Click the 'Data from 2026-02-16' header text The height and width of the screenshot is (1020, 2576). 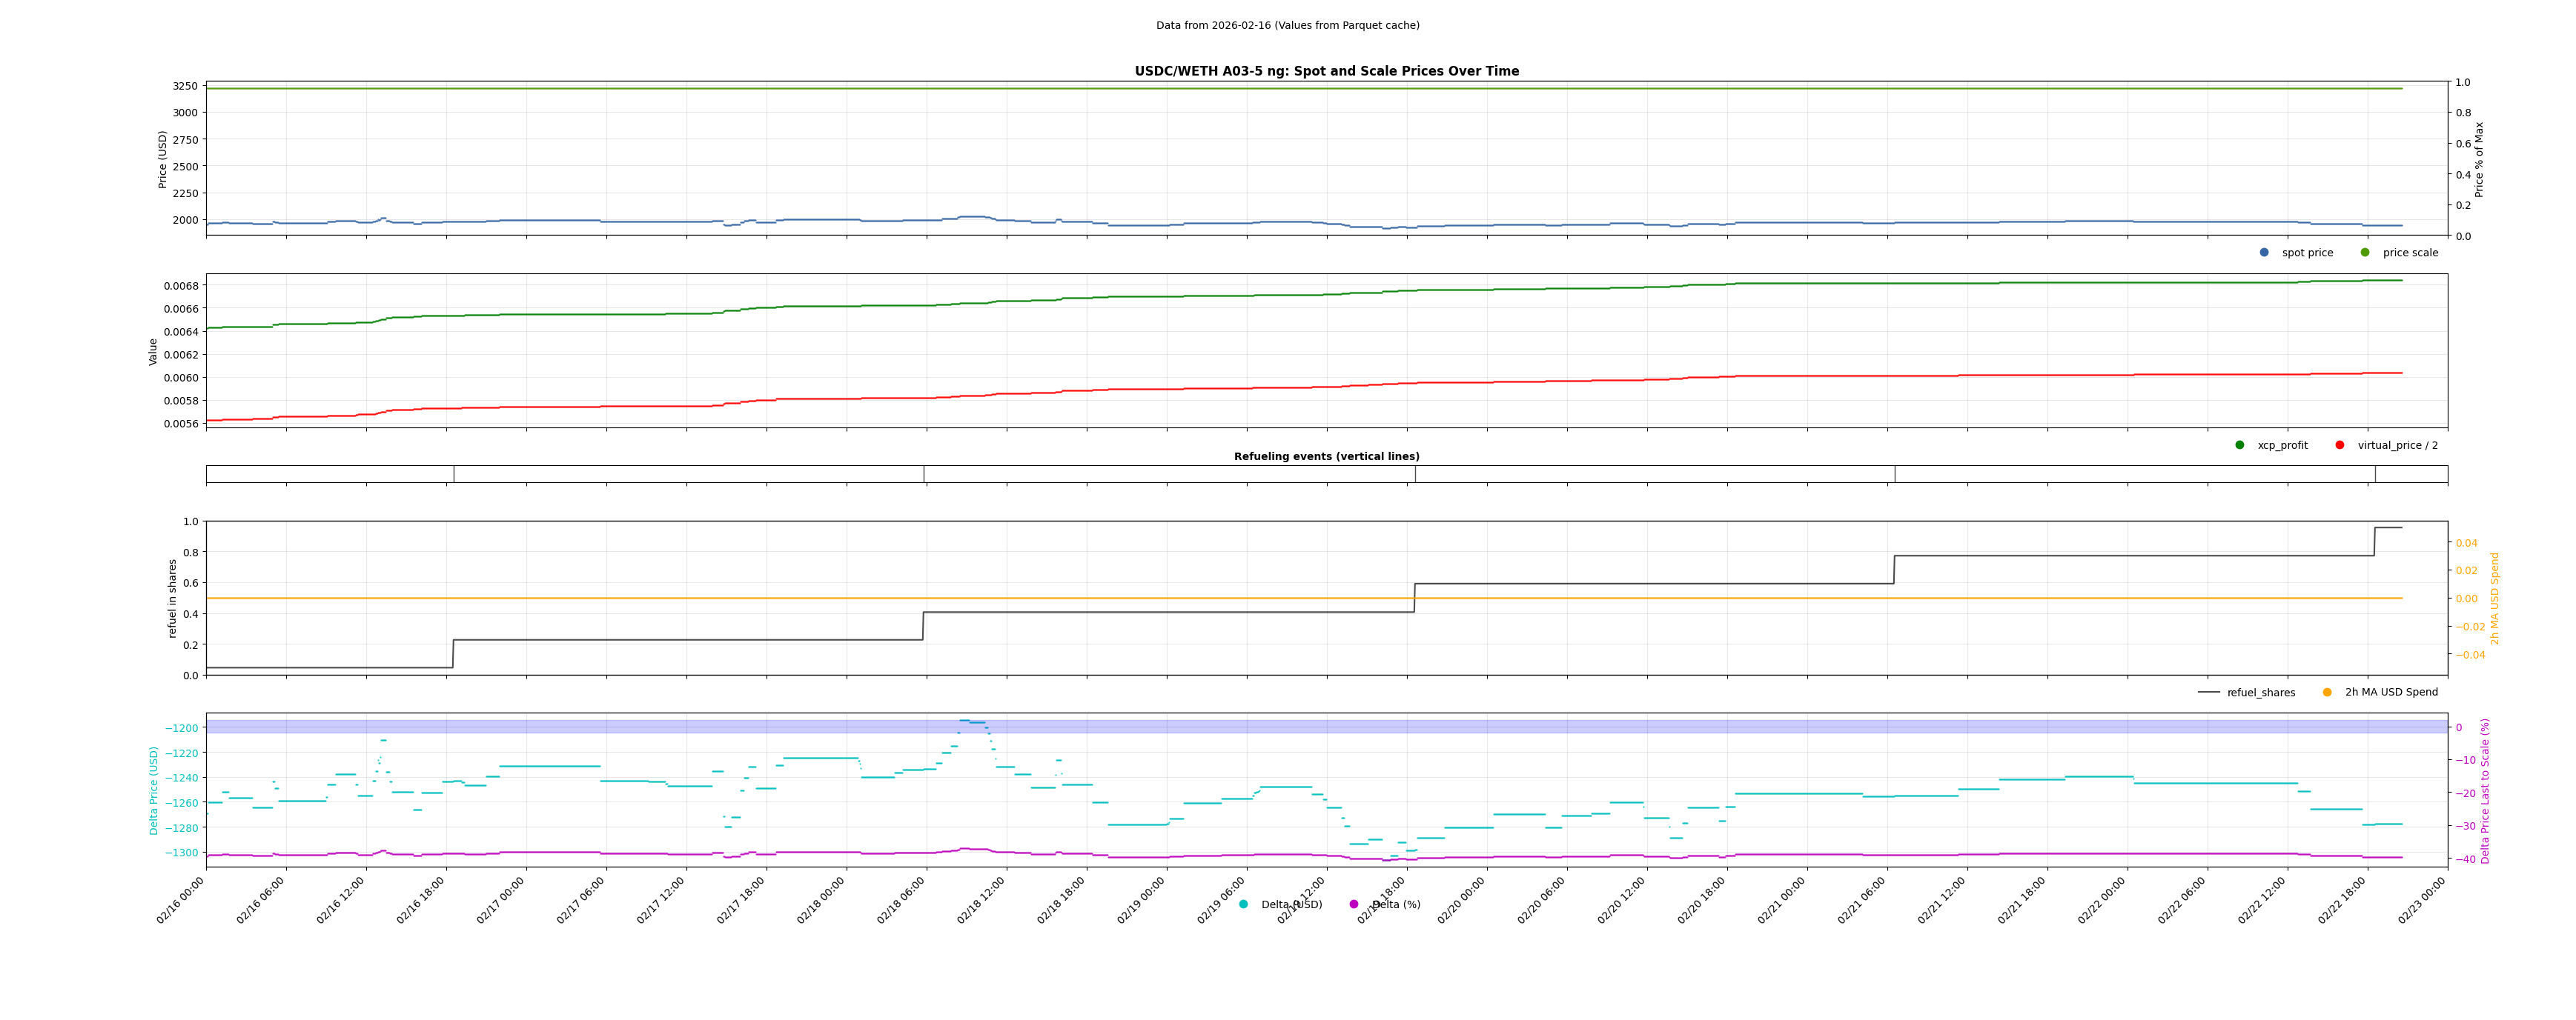click(1287, 25)
